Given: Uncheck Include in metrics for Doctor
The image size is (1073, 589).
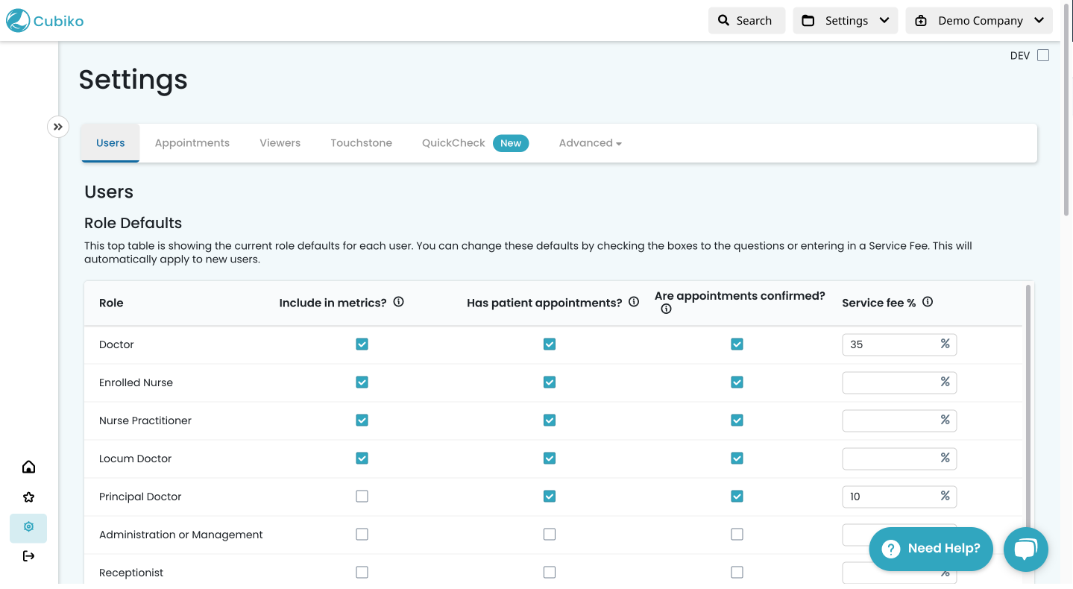Looking at the screenshot, I should click(x=362, y=344).
